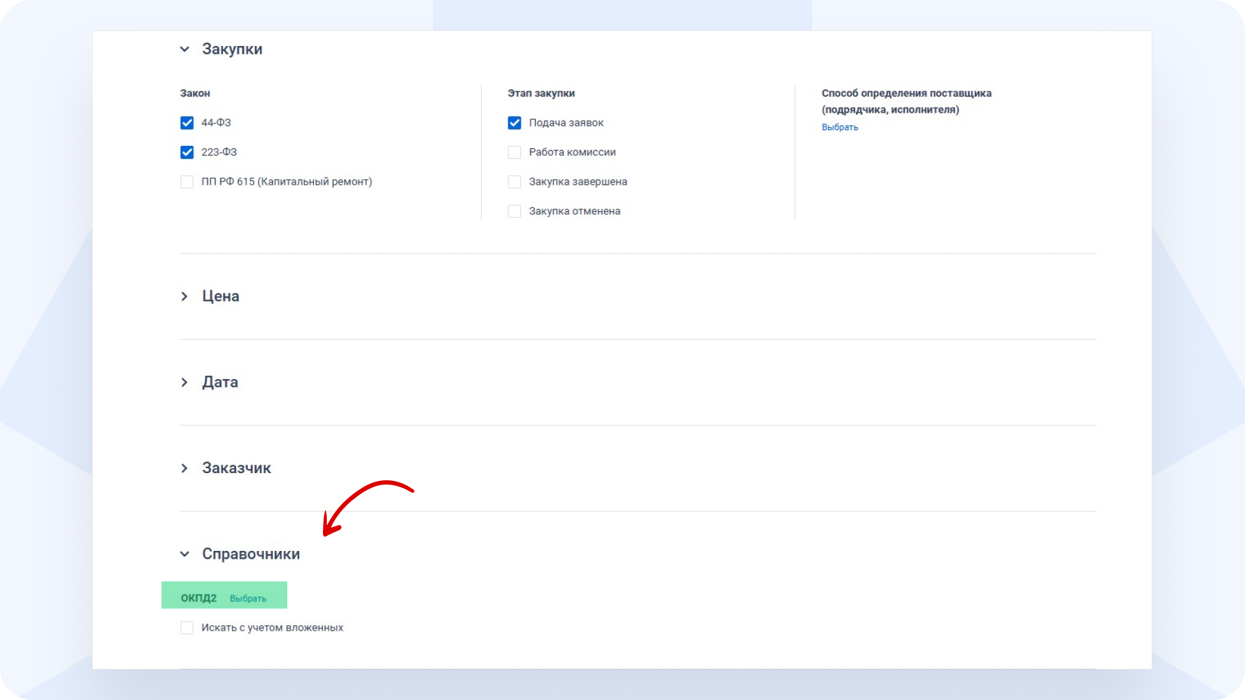
Task: Click the Дата section heading
Action: [x=220, y=382]
